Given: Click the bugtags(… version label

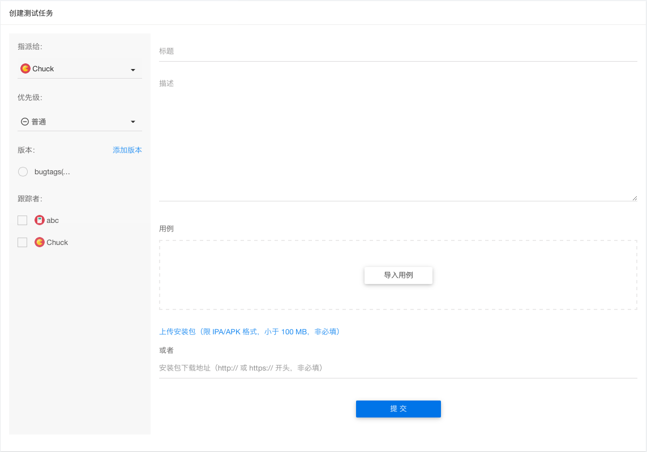Looking at the screenshot, I should (53, 172).
